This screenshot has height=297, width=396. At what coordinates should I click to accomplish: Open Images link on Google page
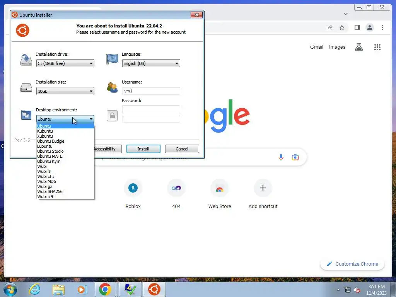click(x=337, y=47)
